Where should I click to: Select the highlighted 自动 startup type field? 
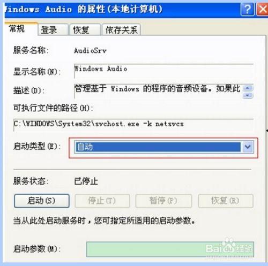158,147
